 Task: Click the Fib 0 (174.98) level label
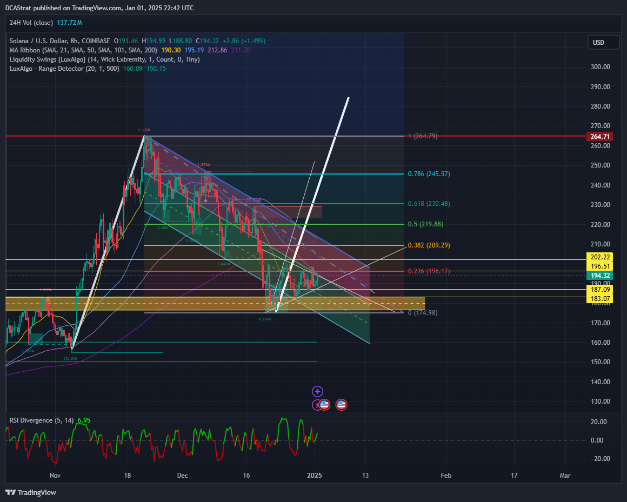click(x=423, y=313)
